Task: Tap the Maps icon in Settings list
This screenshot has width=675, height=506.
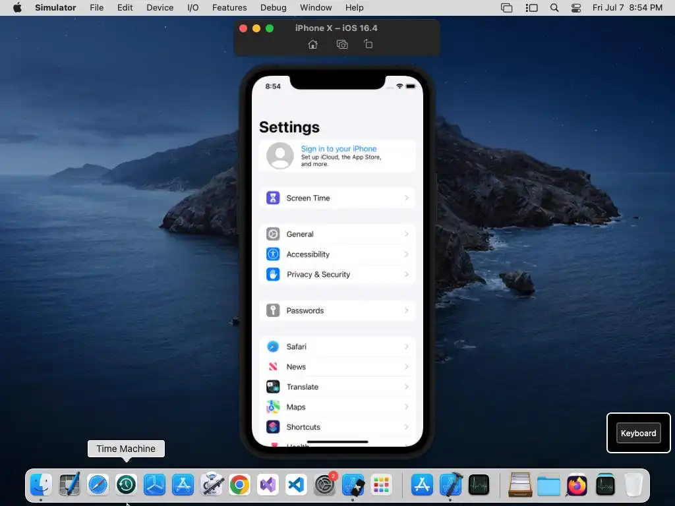Action: pos(273,407)
